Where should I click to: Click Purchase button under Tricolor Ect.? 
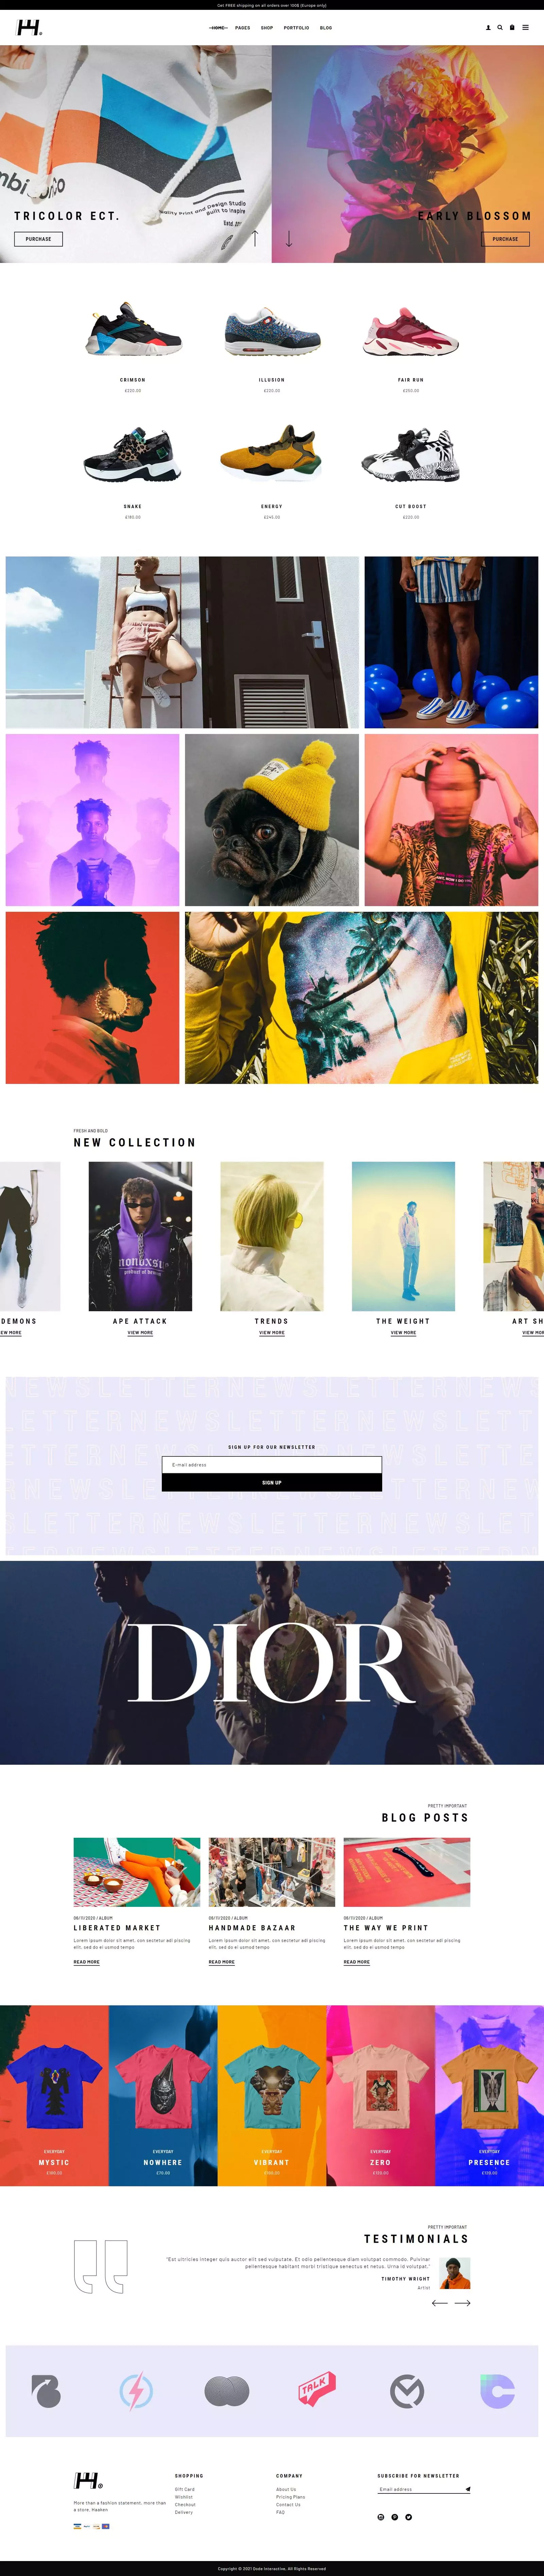pyautogui.click(x=38, y=239)
